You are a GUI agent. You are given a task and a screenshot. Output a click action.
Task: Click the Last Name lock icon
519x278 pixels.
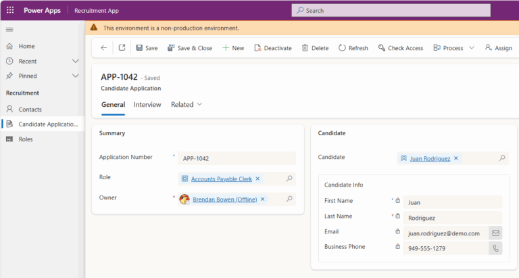point(398,216)
